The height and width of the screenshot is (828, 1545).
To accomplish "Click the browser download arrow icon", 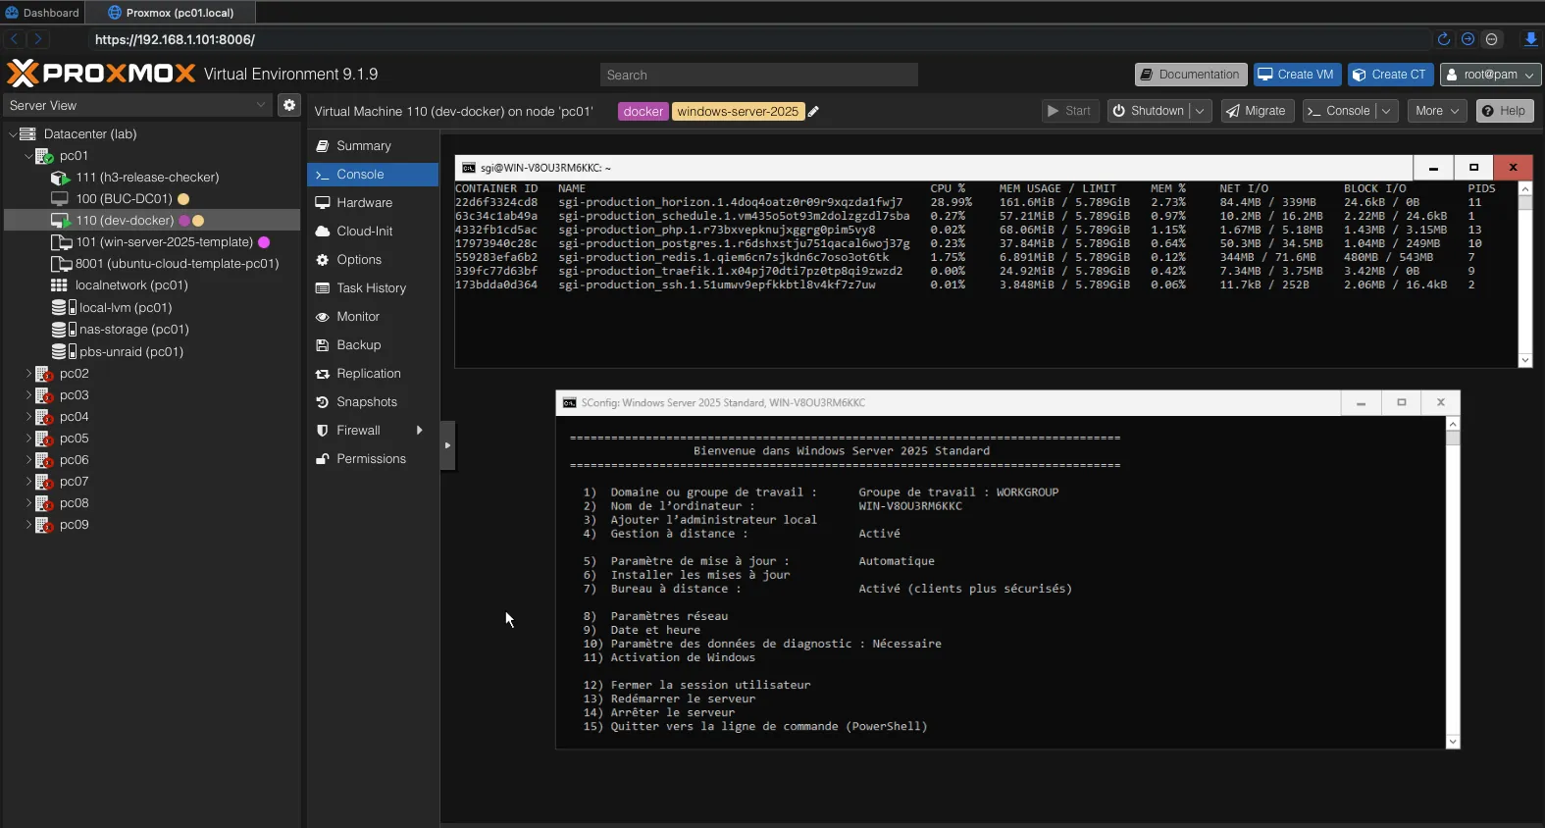I will tap(1530, 39).
